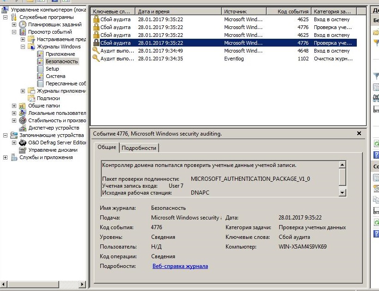Click the Disk Management icon

(23, 150)
